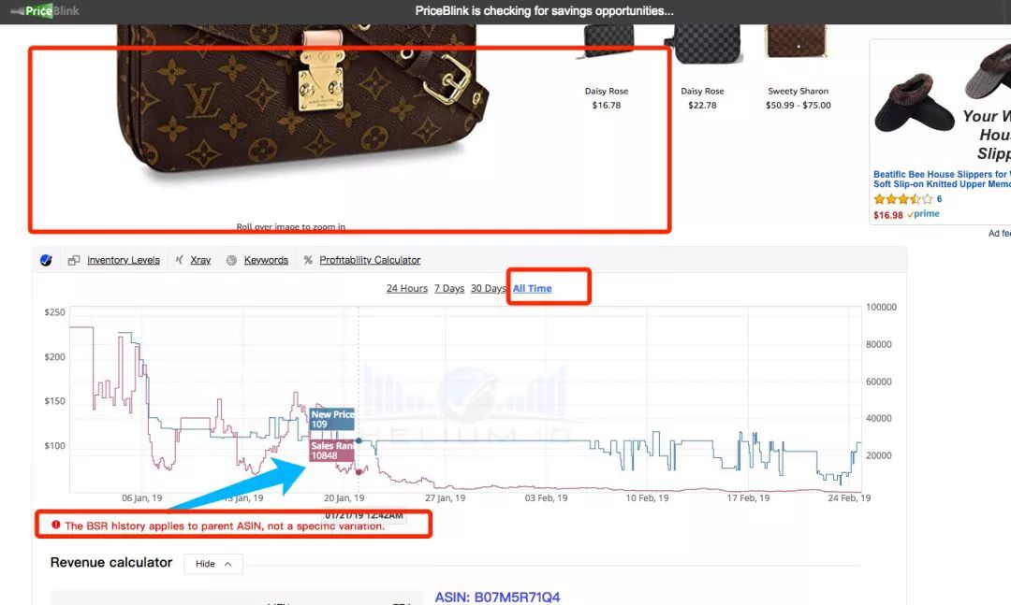1011x605 pixels.
Task: Click the New Price data point on chart
Action: click(359, 440)
